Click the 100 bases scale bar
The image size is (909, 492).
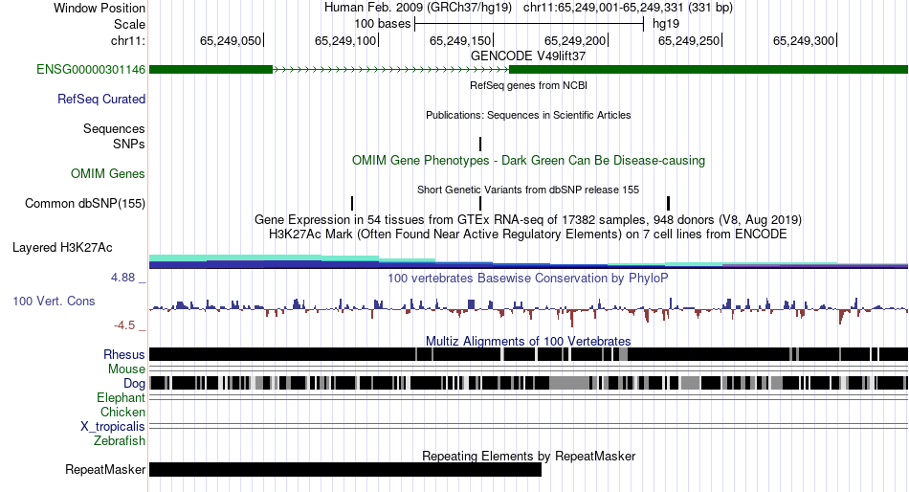pyautogui.click(x=529, y=24)
